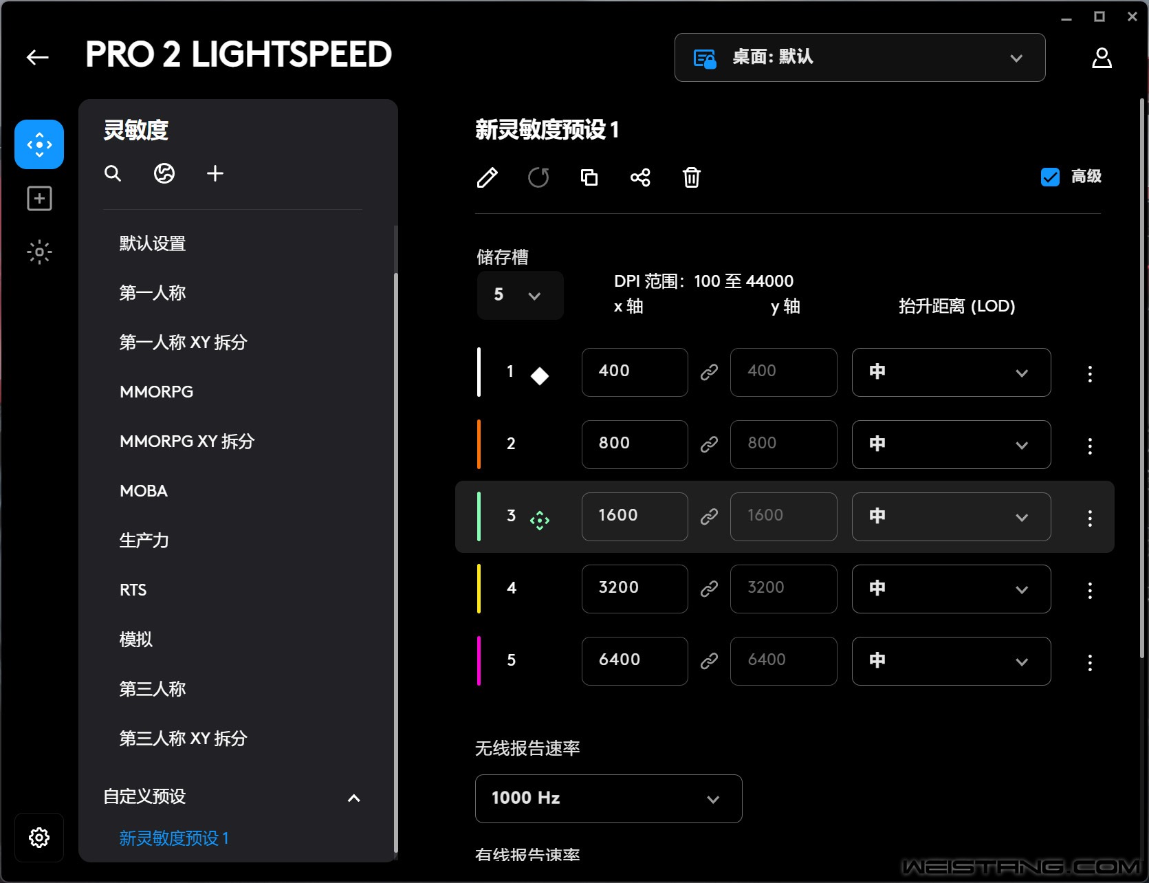Toggle XY link for 6400 DPI row
Viewport: 1149px width, 883px height.
pyautogui.click(x=709, y=661)
